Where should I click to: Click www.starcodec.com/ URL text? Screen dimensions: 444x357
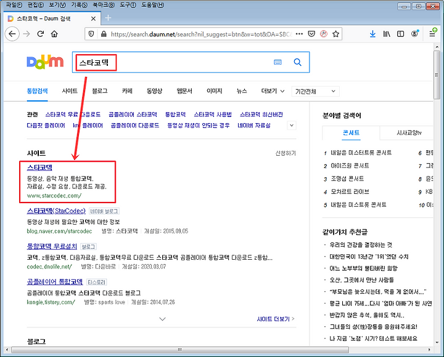pyautogui.click(x=54, y=195)
